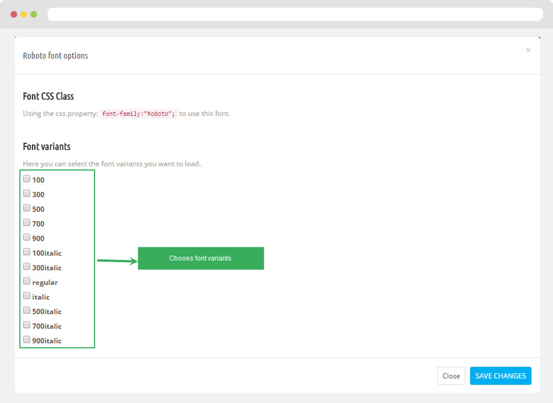Enable the 900italic variant checkbox
553x403 pixels.
[x=27, y=340]
